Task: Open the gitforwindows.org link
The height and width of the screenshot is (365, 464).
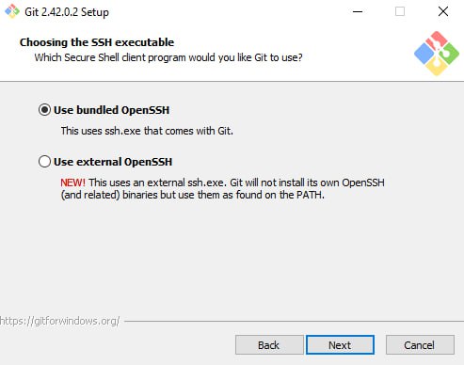Action: (59, 321)
